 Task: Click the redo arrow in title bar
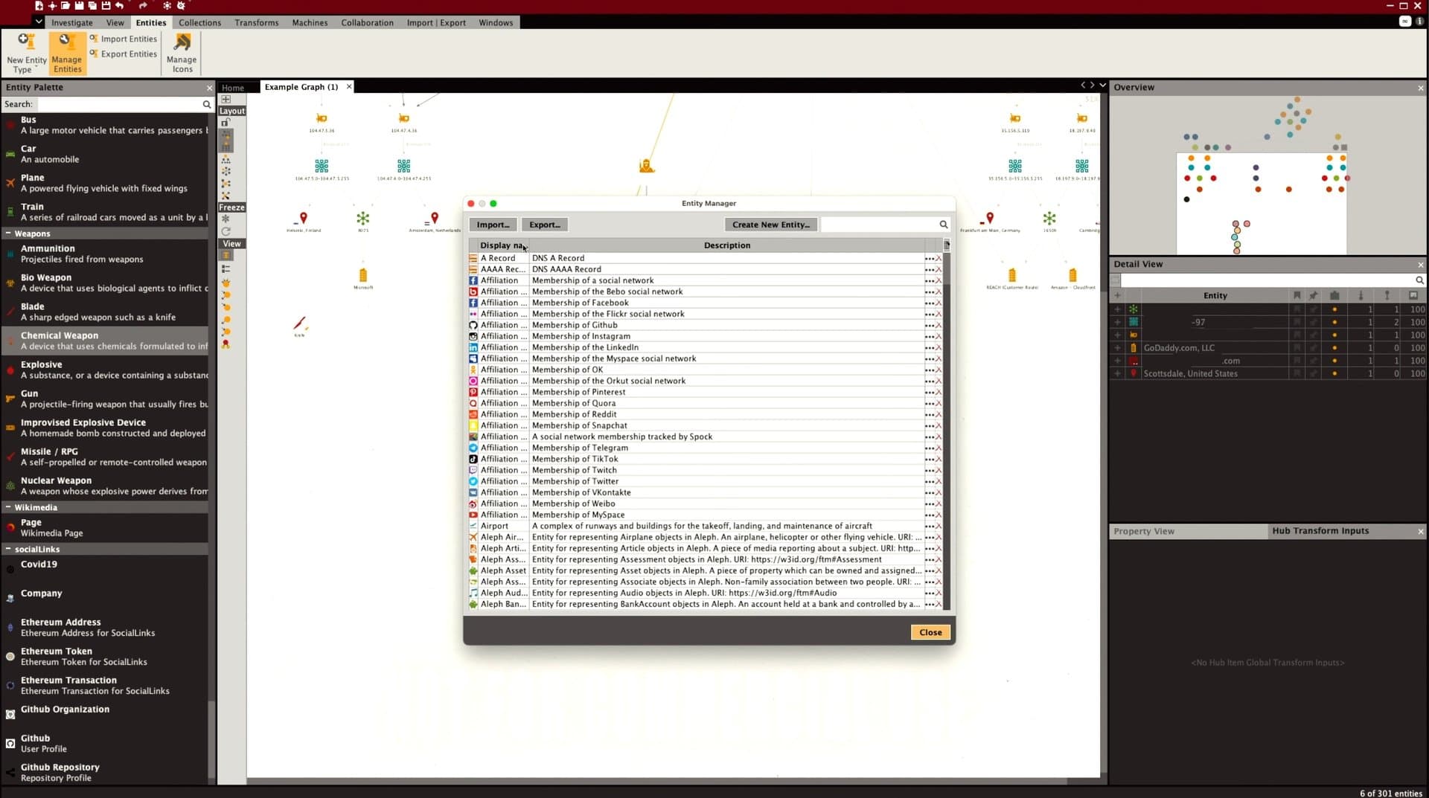143,5
